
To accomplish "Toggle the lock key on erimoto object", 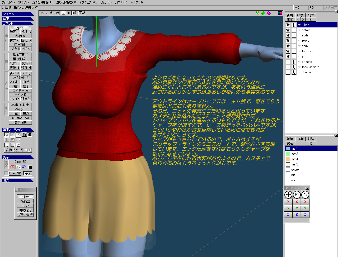I will [294, 62].
